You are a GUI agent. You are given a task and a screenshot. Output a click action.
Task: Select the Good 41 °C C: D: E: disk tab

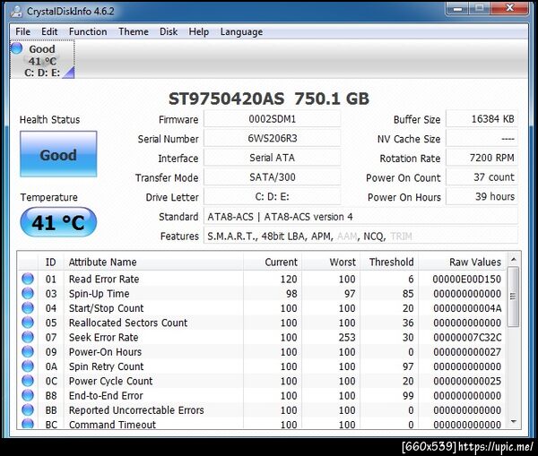pyautogui.click(x=42, y=60)
